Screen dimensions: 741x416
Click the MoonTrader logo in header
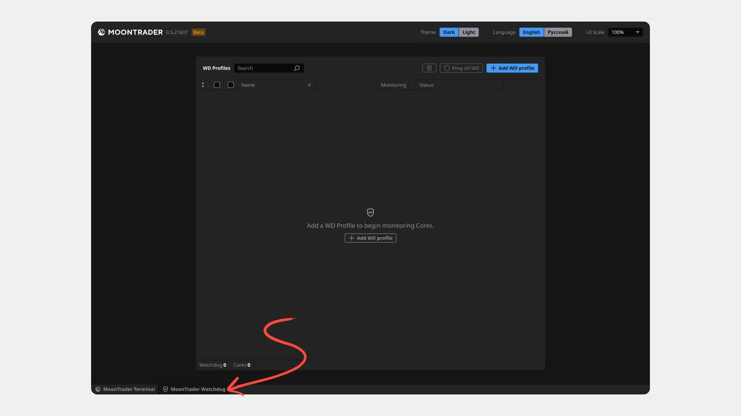[102, 32]
